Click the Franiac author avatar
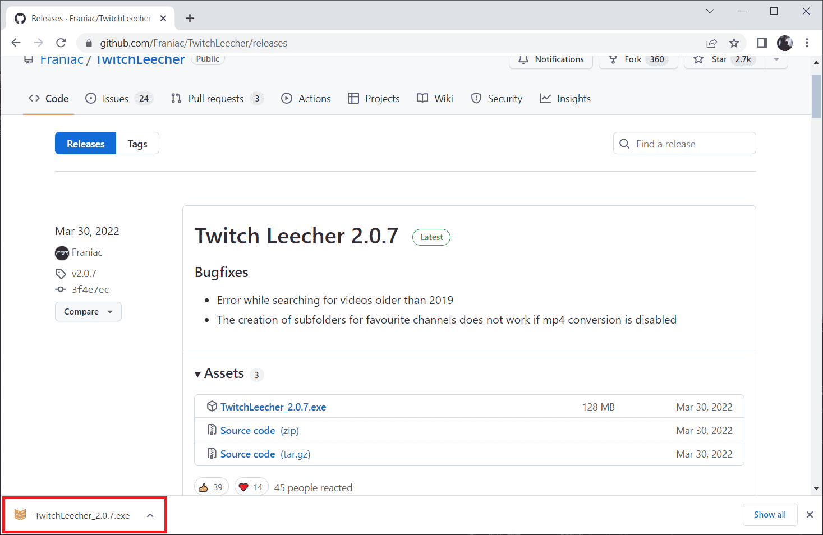Viewport: 823px width, 535px height. pos(62,253)
